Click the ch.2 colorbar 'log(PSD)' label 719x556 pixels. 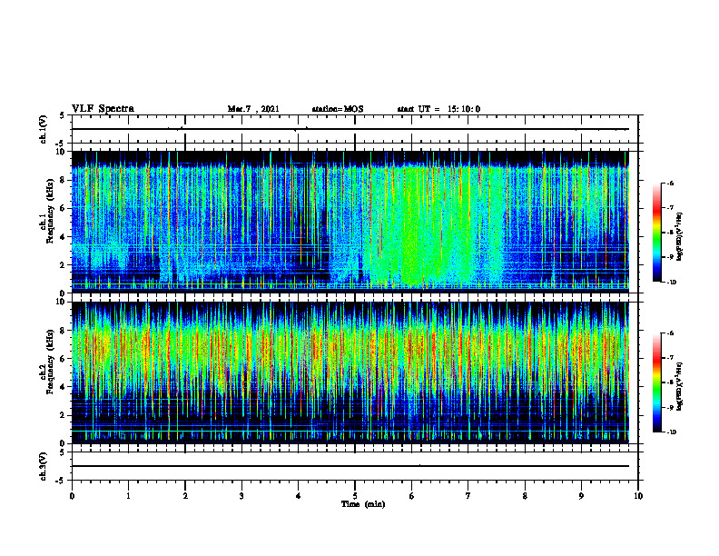click(680, 385)
